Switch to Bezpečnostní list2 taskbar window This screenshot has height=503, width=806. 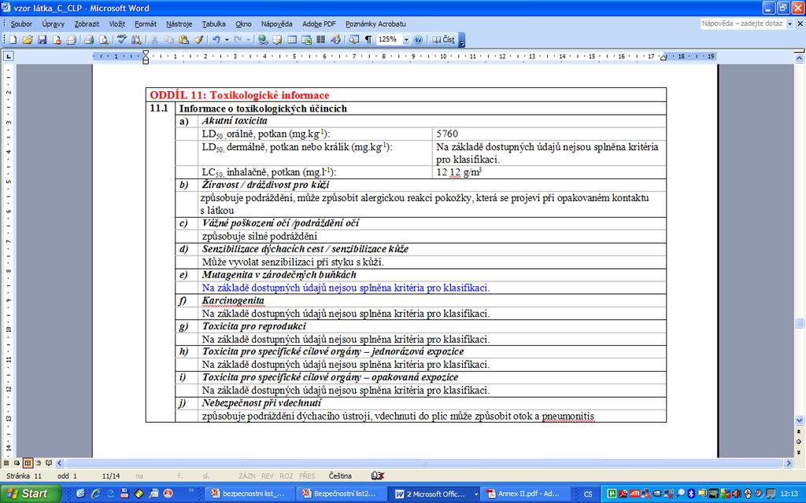[x=341, y=494]
